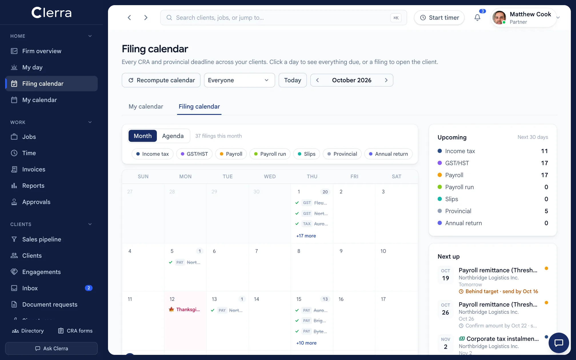Click the Firm overview sidebar icon
Screen dimensions: 576x360
point(14,51)
